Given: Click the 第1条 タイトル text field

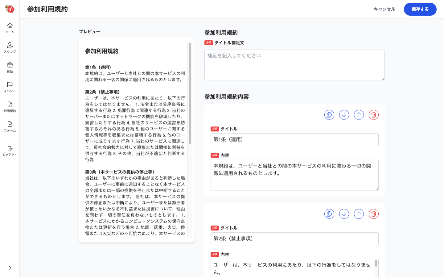Looking at the screenshot, I should (x=294, y=140).
